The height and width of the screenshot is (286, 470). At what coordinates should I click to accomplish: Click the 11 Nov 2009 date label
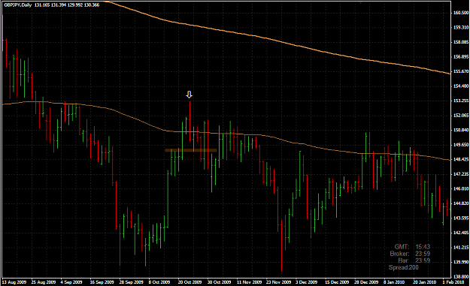pyautogui.click(x=249, y=282)
